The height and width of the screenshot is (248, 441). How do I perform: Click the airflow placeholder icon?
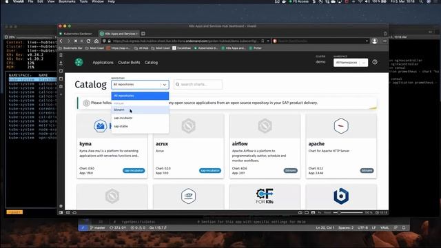click(265, 125)
